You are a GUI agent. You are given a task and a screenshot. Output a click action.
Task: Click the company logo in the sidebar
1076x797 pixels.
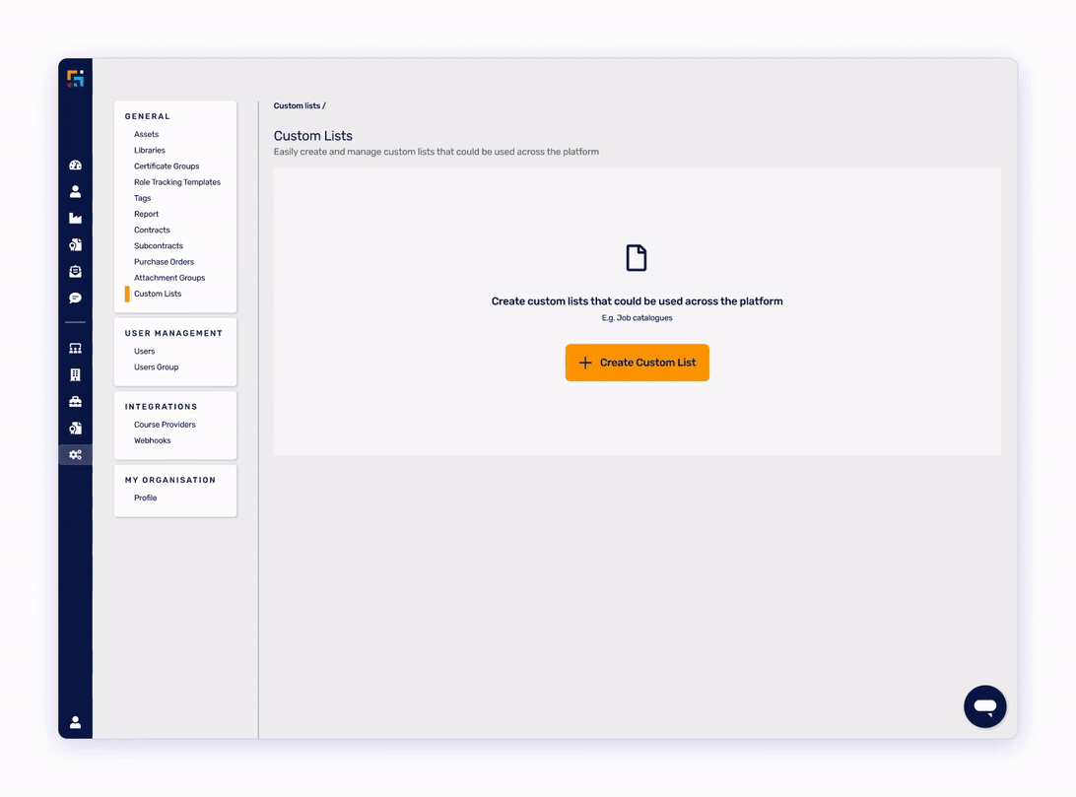[75, 78]
